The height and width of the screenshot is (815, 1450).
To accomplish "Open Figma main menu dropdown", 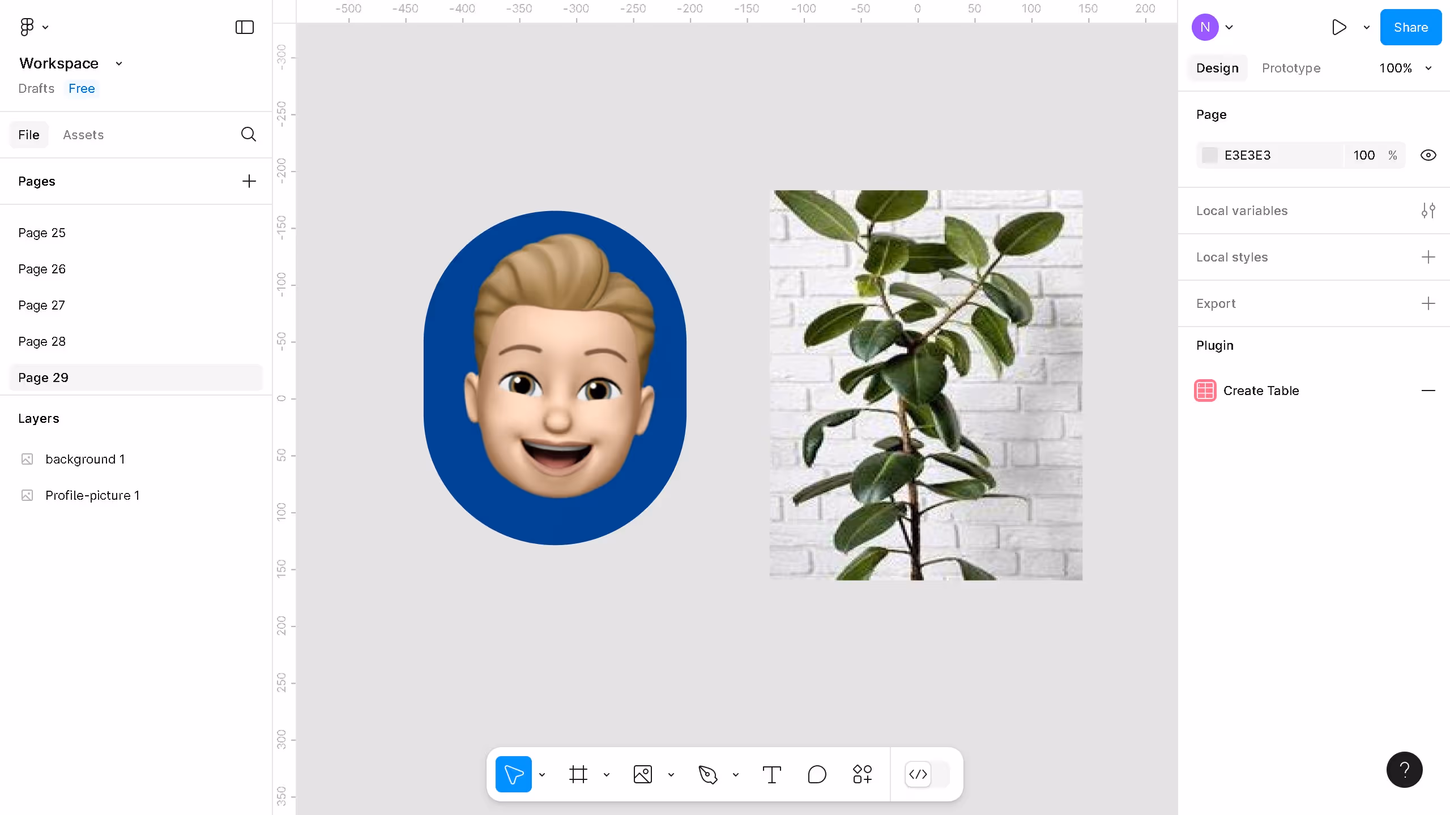I will [33, 27].
